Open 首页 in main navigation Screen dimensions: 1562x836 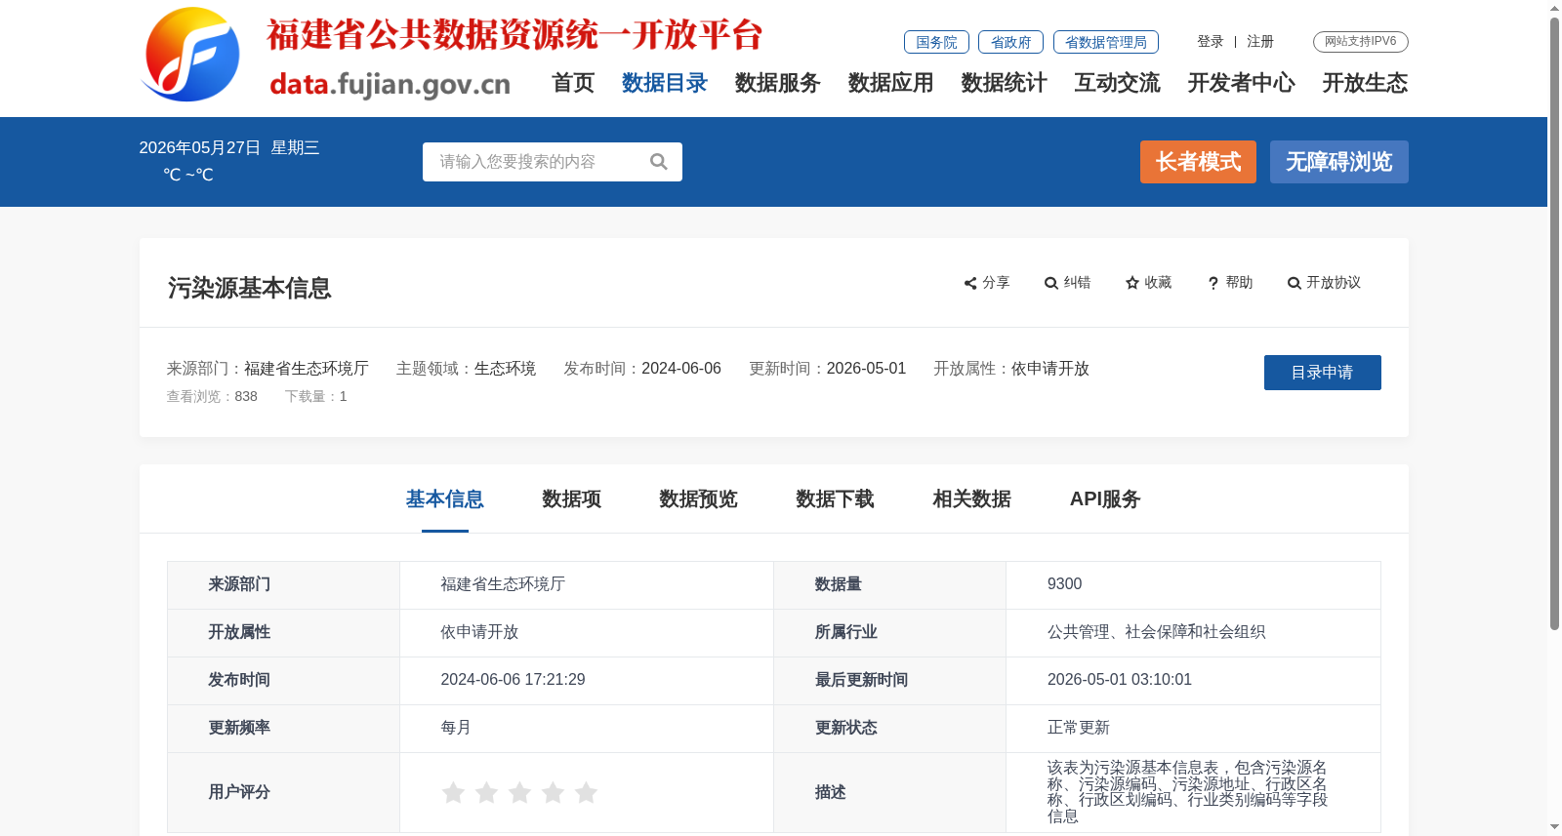click(573, 83)
